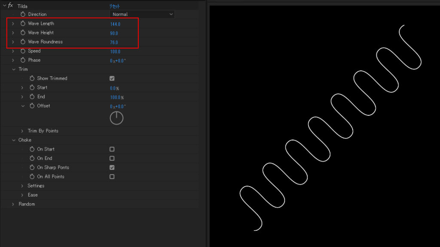Click the End value 100.0%
440x247 pixels.
117,97
